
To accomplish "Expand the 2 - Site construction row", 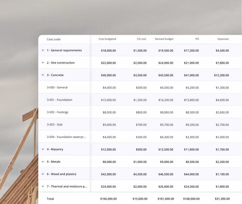I will click(x=43, y=63).
